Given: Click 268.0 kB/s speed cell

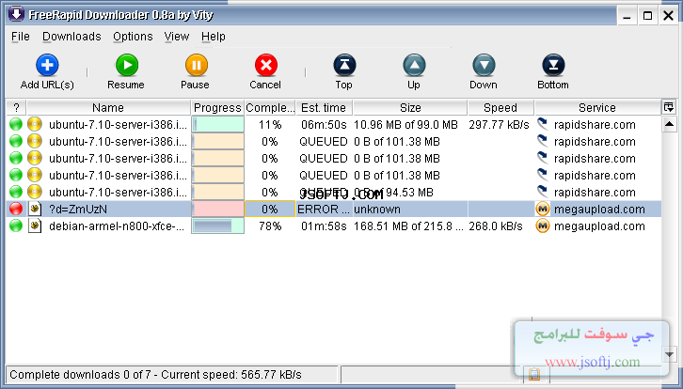Looking at the screenshot, I should [x=496, y=226].
